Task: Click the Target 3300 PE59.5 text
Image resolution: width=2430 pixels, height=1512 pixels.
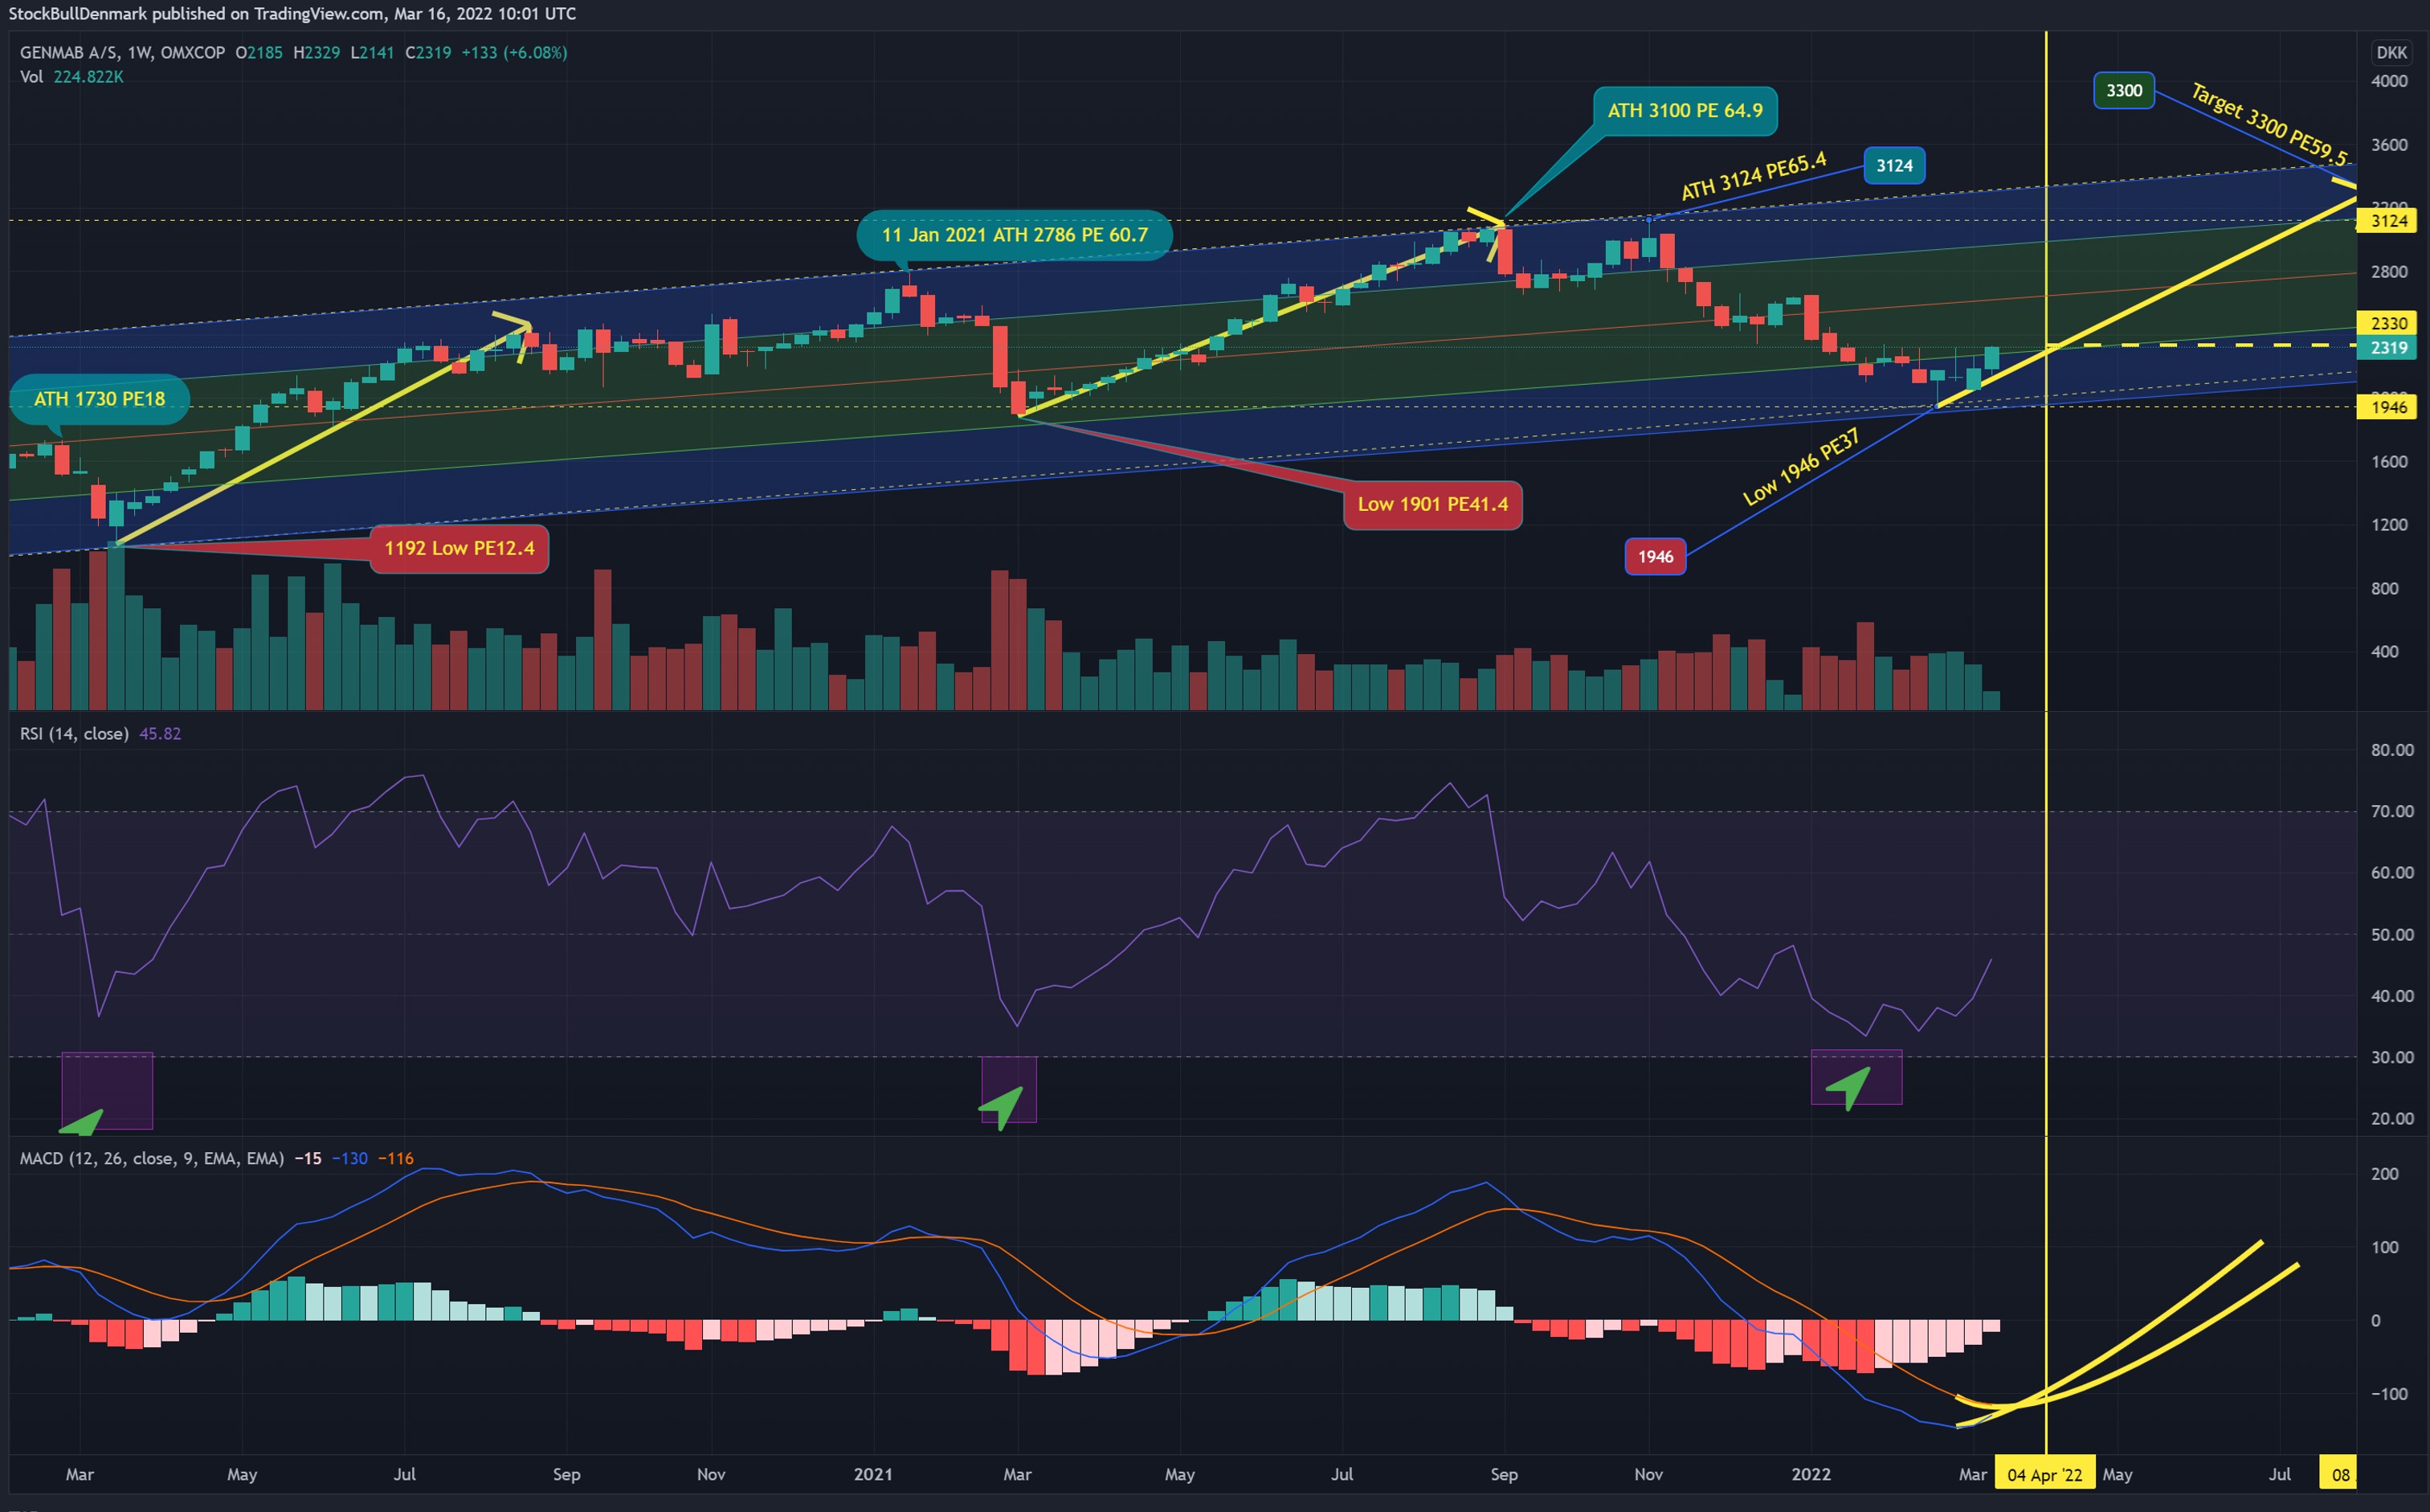Action: pyautogui.click(x=2268, y=124)
